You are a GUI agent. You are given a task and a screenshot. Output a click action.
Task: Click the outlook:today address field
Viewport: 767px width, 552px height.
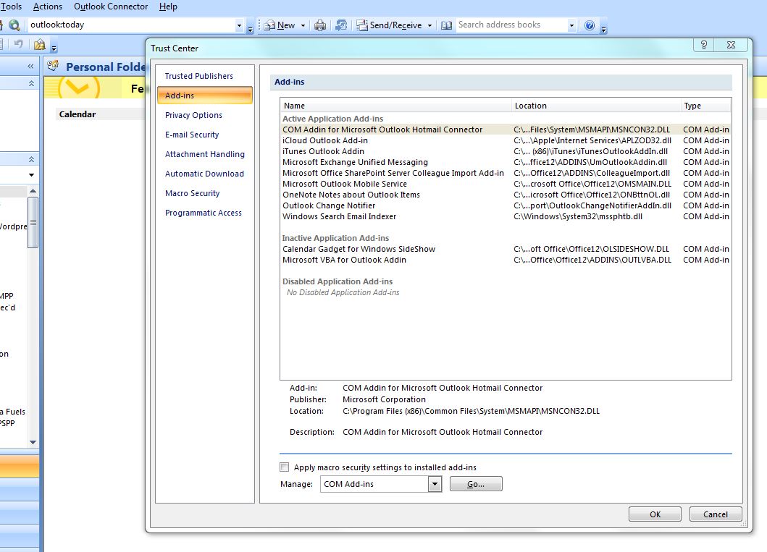[131, 25]
